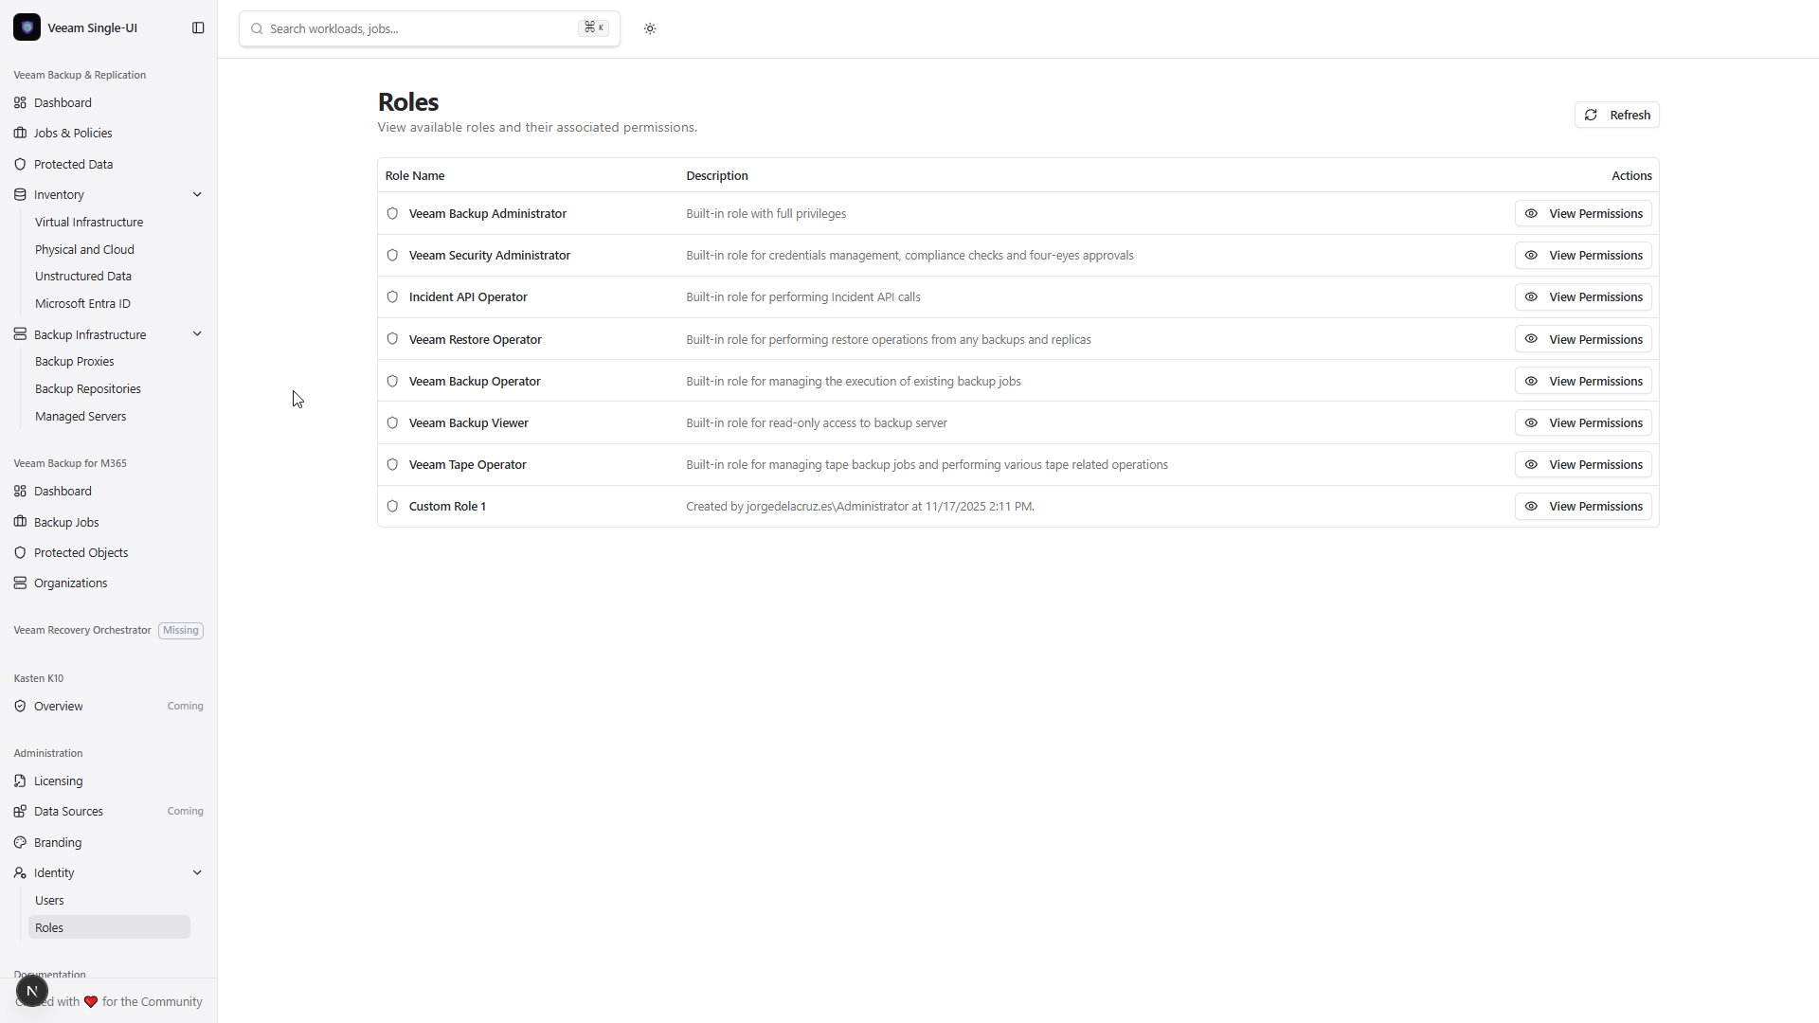Click the status circle next to Custom Role 1
Image resolution: width=1819 pixels, height=1023 pixels.
pyautogui.click(x=392, y=506)
